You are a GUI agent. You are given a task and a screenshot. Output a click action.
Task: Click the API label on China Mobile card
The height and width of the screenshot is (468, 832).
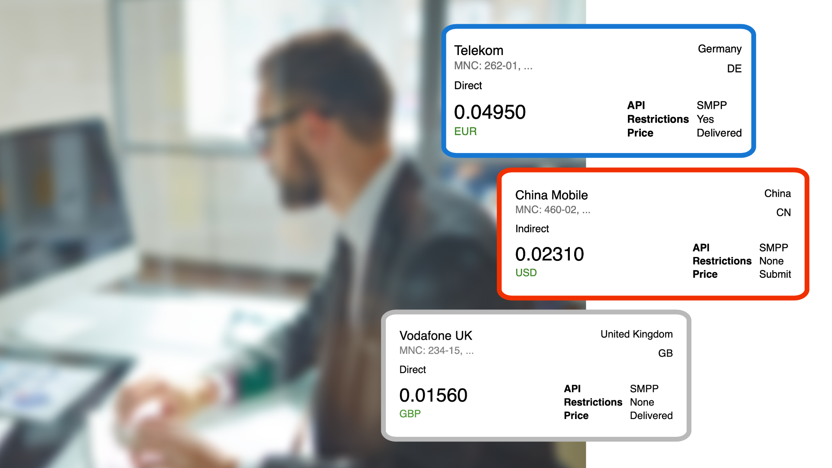pyautogui.click(x=701, y=248)
